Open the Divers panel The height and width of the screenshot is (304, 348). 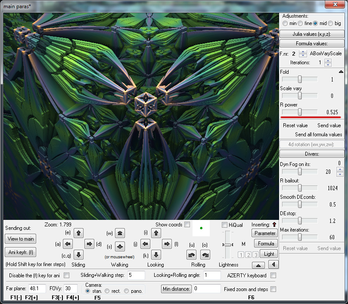(312, 154)
